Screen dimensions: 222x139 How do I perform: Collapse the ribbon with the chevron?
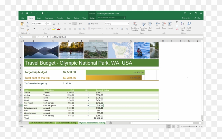pyautogui.click(x=201, y=33)
